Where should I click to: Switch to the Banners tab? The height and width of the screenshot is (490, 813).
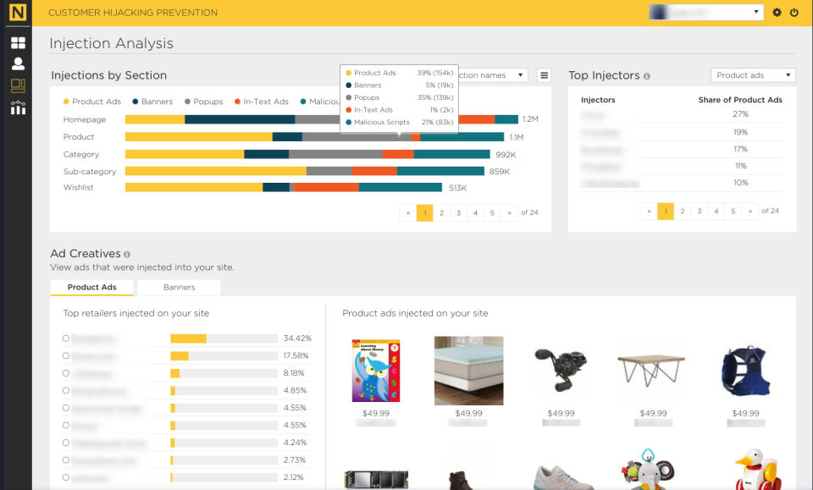coord(179,287)
